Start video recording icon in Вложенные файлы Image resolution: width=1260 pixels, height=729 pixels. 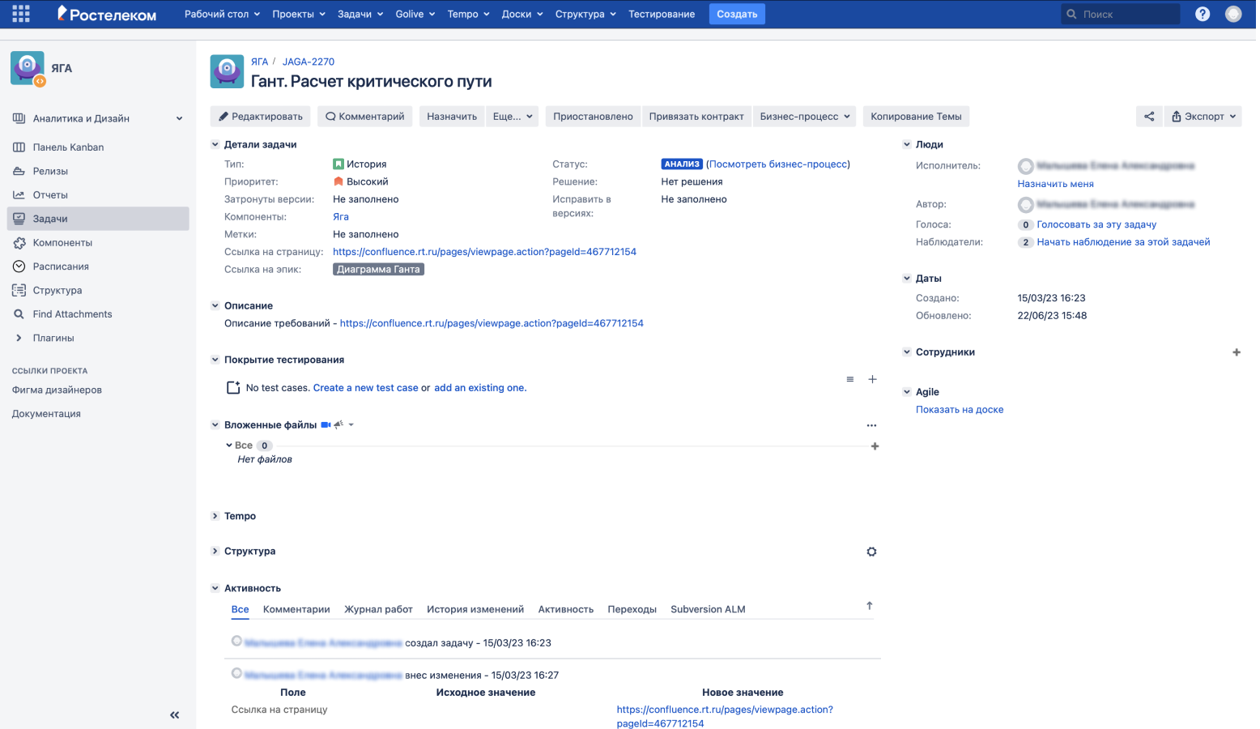(326, 424)
